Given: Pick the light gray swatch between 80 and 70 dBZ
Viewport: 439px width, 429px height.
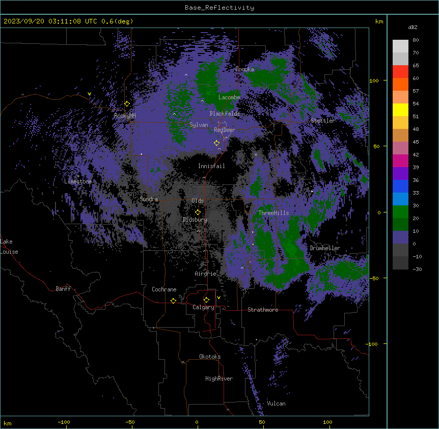Looking at the screenshot, I should pyautogui.click(x=400, y=46).
